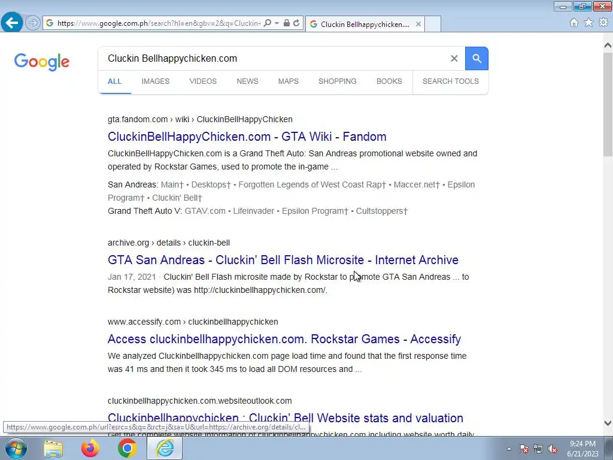Open the Tools gear icon
This screenshot has width=613, height=460.
[603, 23]
